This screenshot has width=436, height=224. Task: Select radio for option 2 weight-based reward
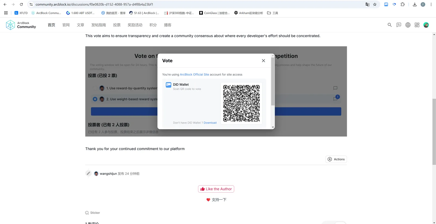tap(95, 99)
